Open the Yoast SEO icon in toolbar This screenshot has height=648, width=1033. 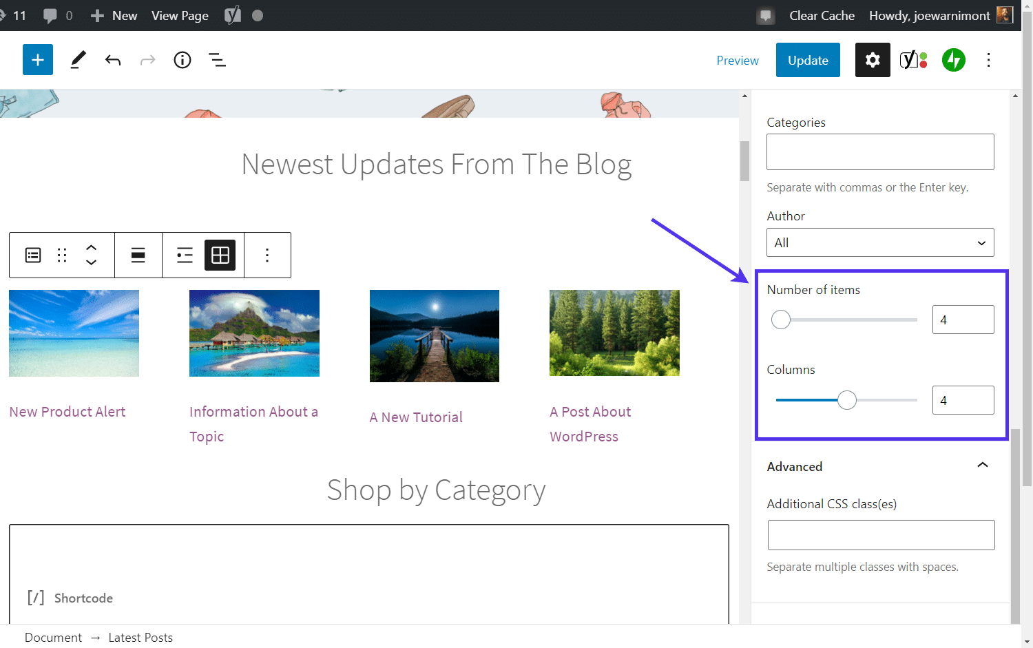[913, 60]
